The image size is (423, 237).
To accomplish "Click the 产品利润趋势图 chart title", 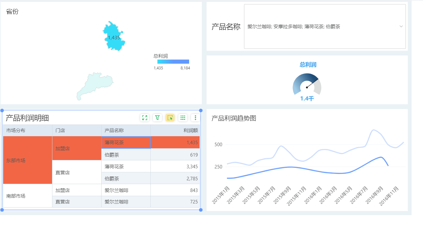I will click(x=234, y=118).
